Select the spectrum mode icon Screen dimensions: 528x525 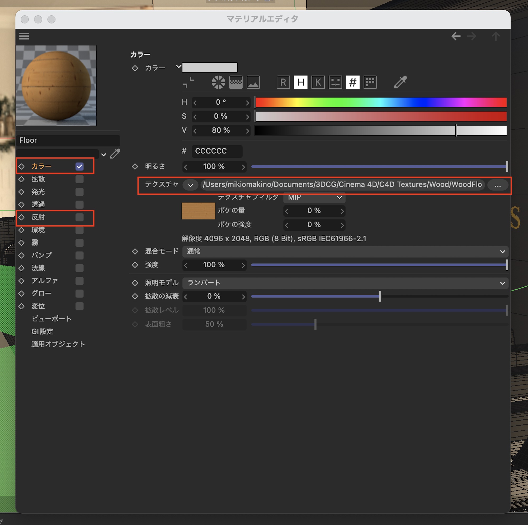tap(235, 82)
